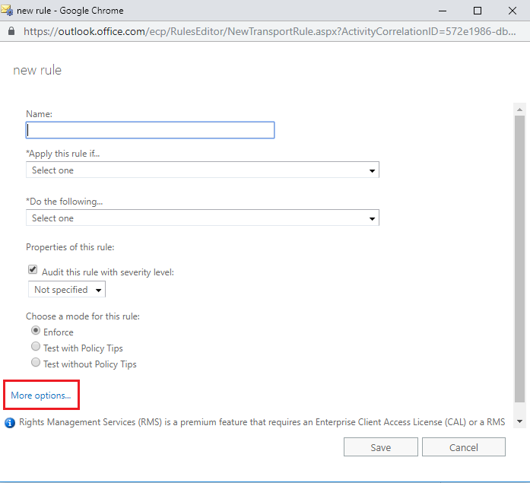Click the blue RMS information icon

tap(10, 422)
